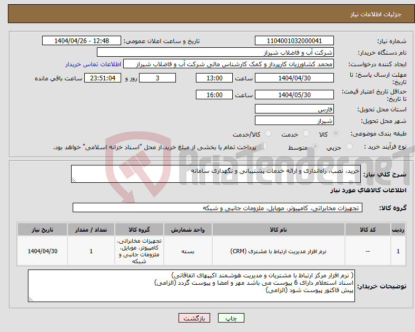Click the description area resize grip
The width and height of the screenshot is (415, 332).
click(74, 180)
